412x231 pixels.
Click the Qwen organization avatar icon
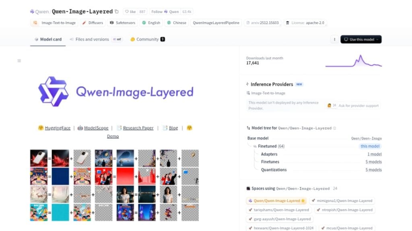click(x=33, y=12)
